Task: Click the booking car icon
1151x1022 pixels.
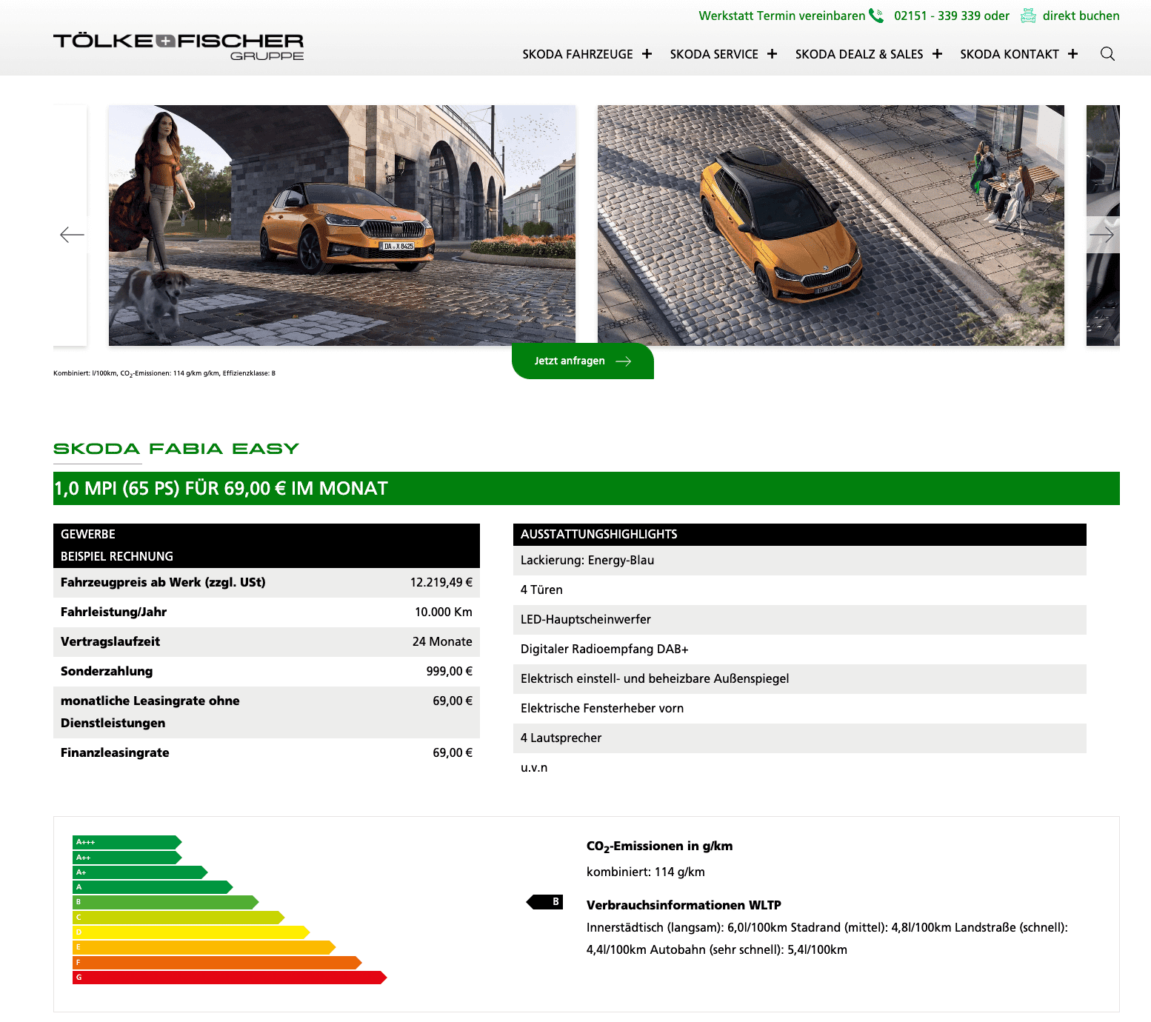Action: (1028, 16)
